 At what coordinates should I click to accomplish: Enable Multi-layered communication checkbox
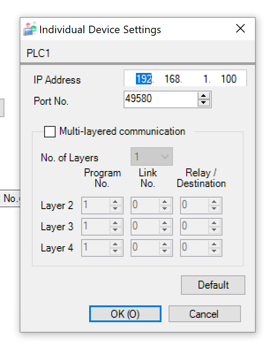click(50, 132)
